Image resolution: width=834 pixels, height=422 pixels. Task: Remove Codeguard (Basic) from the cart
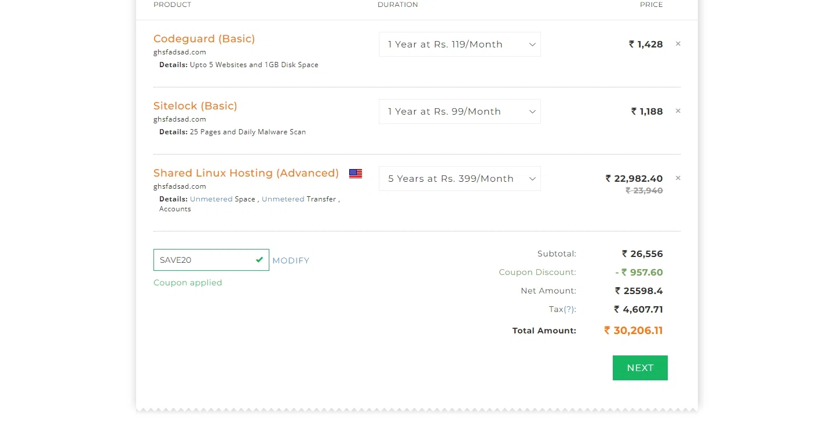click(x=678, y=44)
